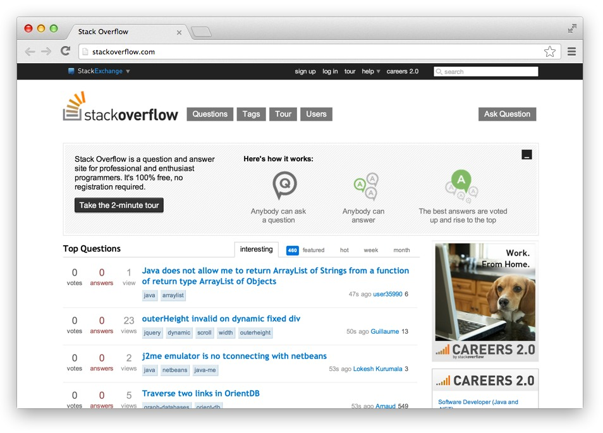Image resolution: width=603 pixels, height=433 pixels.
Task: Open the j2me emulator netbeans question
Action: coord(234,356)
